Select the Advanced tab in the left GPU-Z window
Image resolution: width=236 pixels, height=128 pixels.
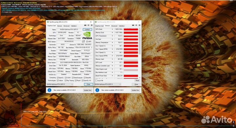coord(66,26)
